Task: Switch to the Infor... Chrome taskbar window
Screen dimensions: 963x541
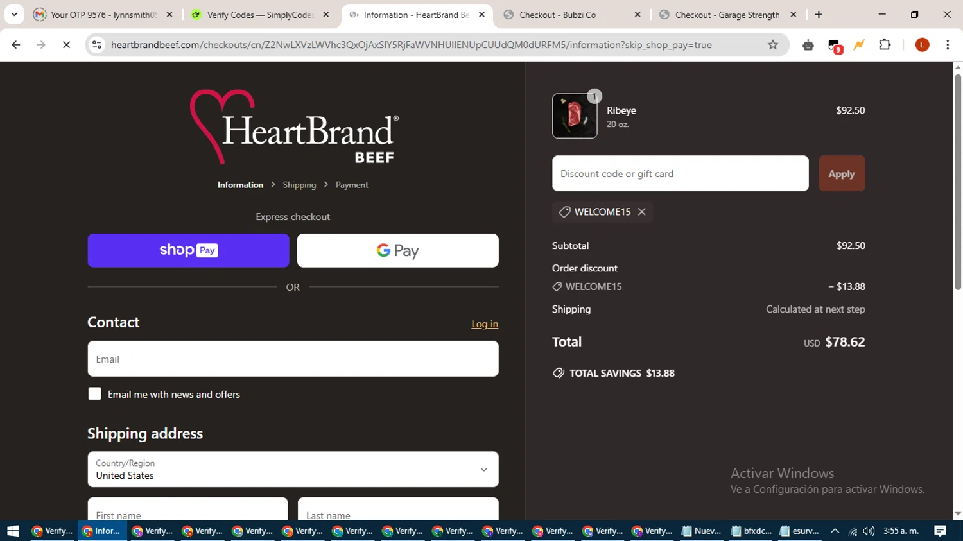Action: click(x=102, y=531)
